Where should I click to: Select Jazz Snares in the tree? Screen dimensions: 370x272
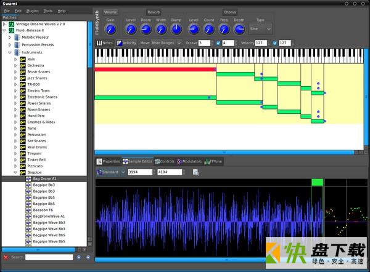(x=37, y=78)
